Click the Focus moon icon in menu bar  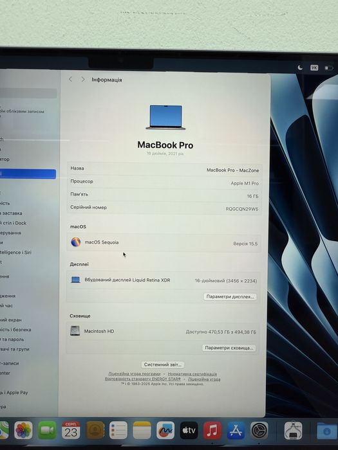click(x=300, y=67)
